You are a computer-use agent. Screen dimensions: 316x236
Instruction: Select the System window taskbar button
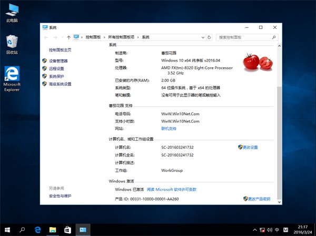pos(83,230)
